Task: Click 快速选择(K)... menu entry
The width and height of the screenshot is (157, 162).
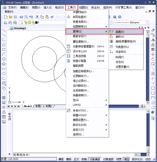Action: [x=87, y=22]
